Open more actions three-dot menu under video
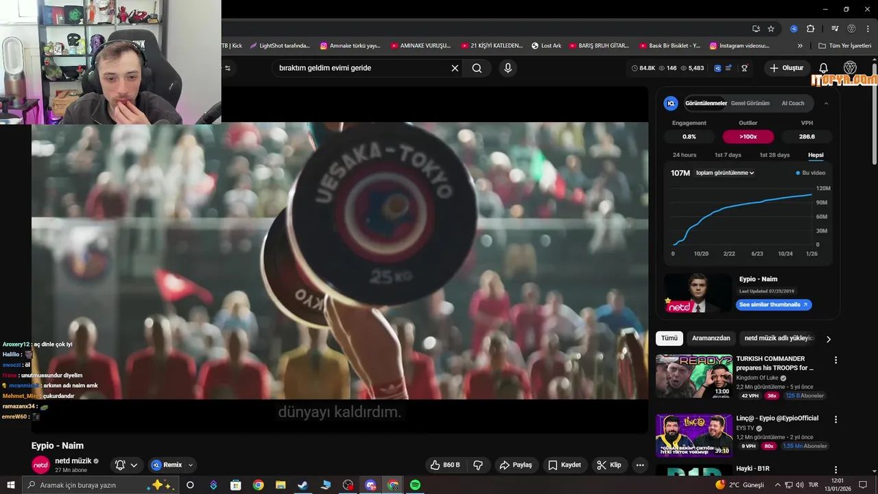This screenshot has width=878, height=494. coord(640,464)
